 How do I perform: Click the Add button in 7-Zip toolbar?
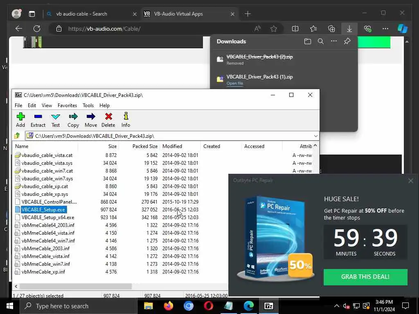(x=20, y=120)
